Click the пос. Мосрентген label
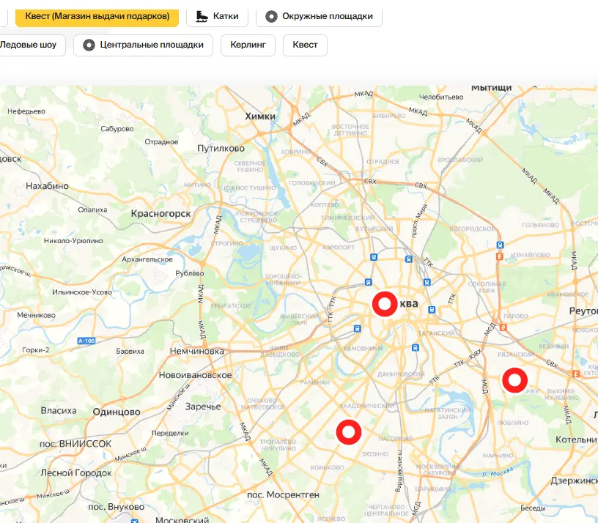 click(x=283, y=494)
